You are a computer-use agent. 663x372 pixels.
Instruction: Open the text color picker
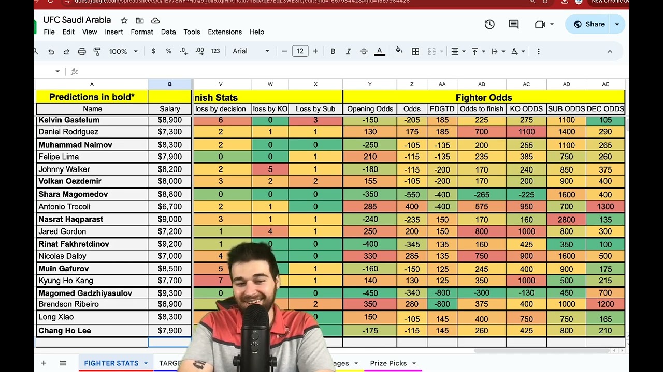[380, 51]
